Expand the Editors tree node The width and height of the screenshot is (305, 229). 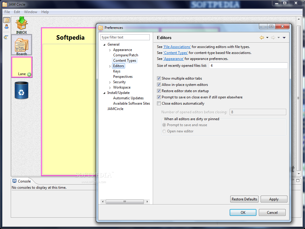pos(110,66)
